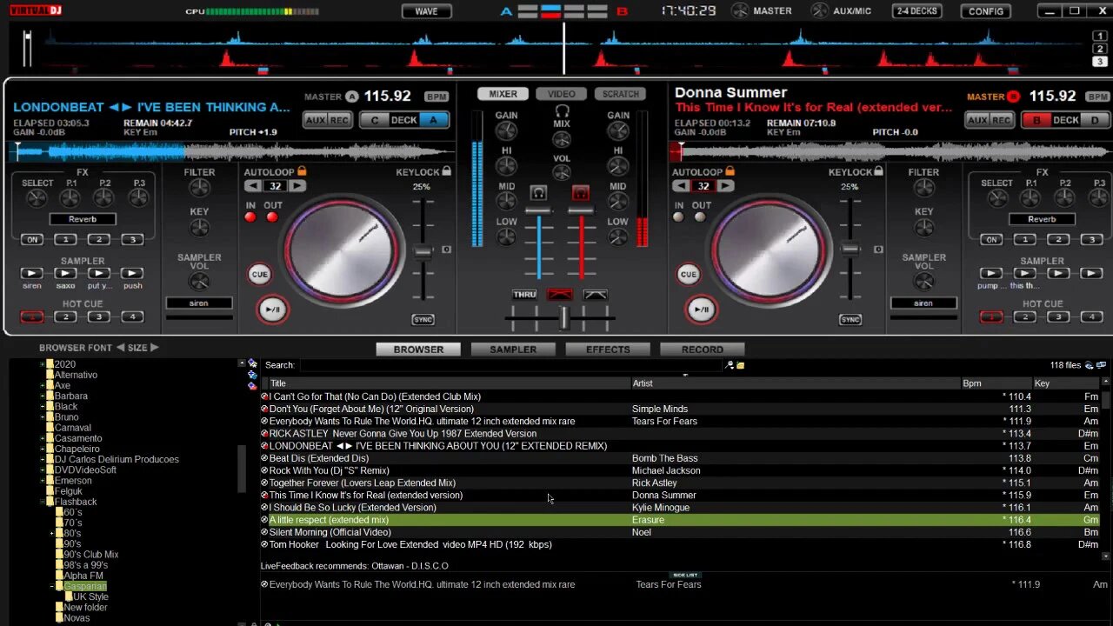Click the left deck GAIN knob
Image resolution: width=1113 pixels, height=626 pixels.
pyautogui.click(x=506, y=131)
